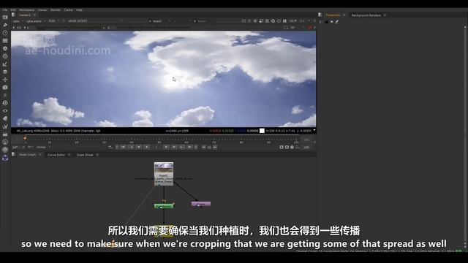Open the Channel nodes toolbar menu
The height and width of the screenshot is (263, 468).
(x=5, y=41)
